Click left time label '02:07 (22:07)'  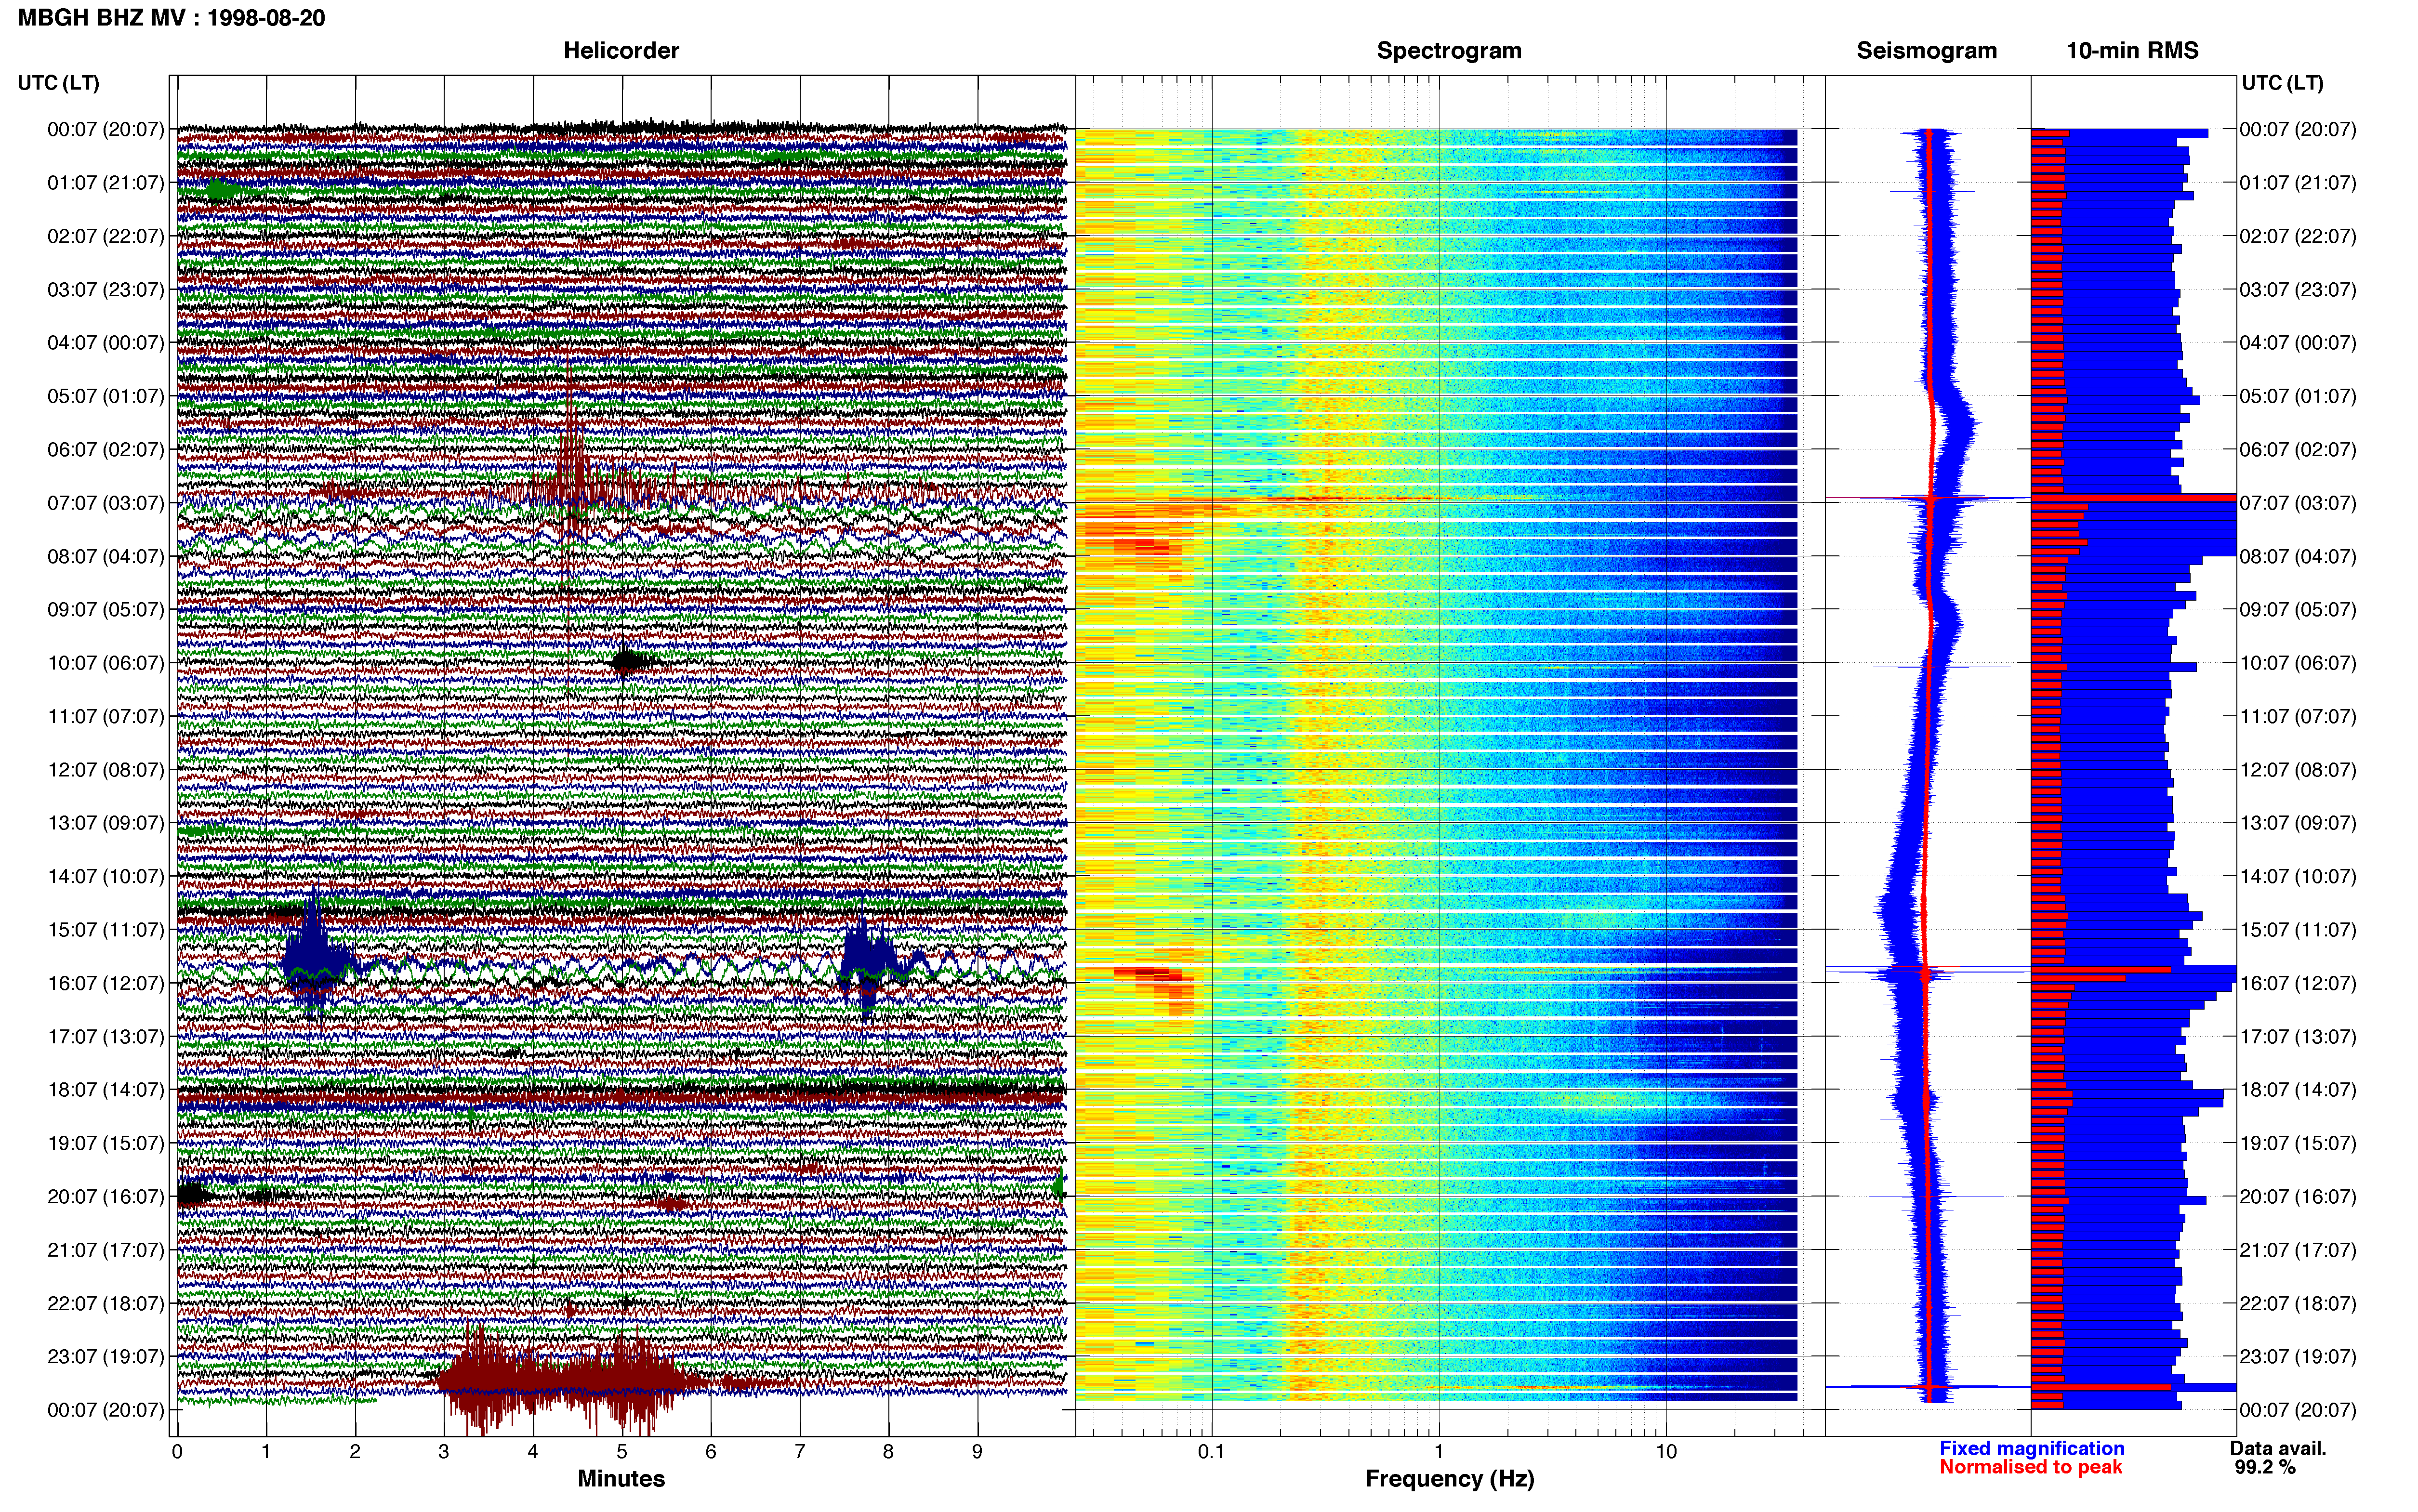coord(106,236)
